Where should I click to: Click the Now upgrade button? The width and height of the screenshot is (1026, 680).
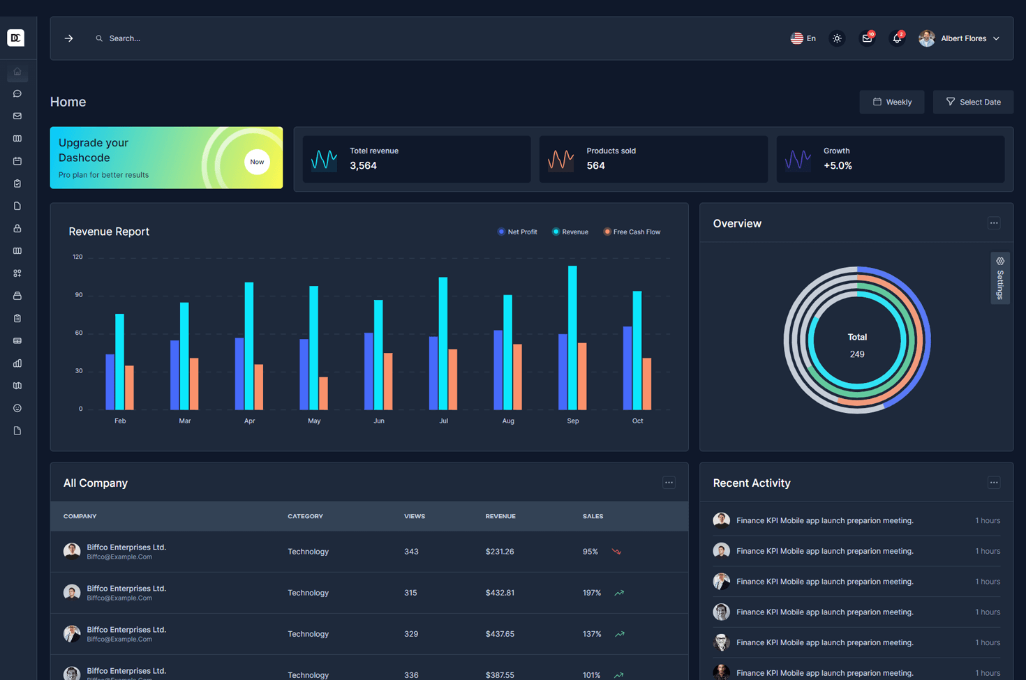click(x=257, y=162)
